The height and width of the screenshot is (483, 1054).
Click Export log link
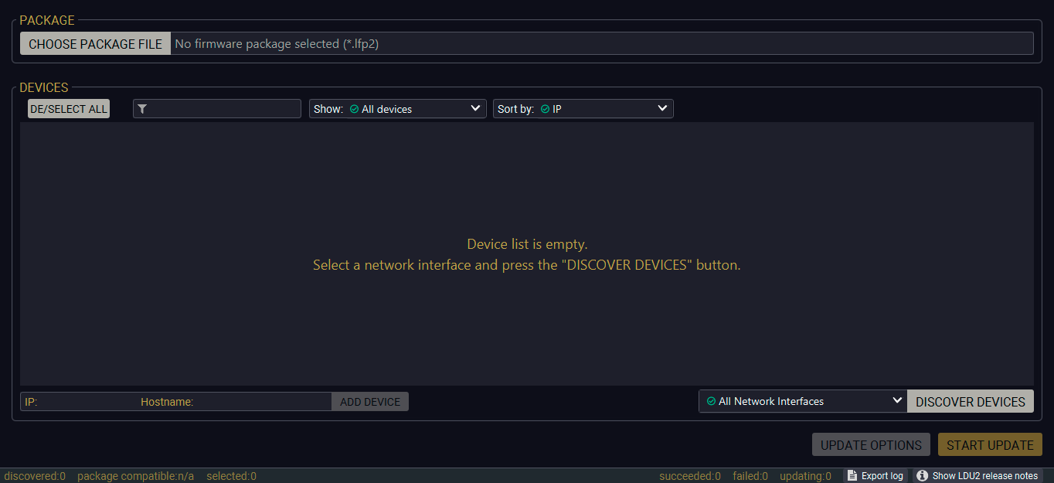[875, 475]
